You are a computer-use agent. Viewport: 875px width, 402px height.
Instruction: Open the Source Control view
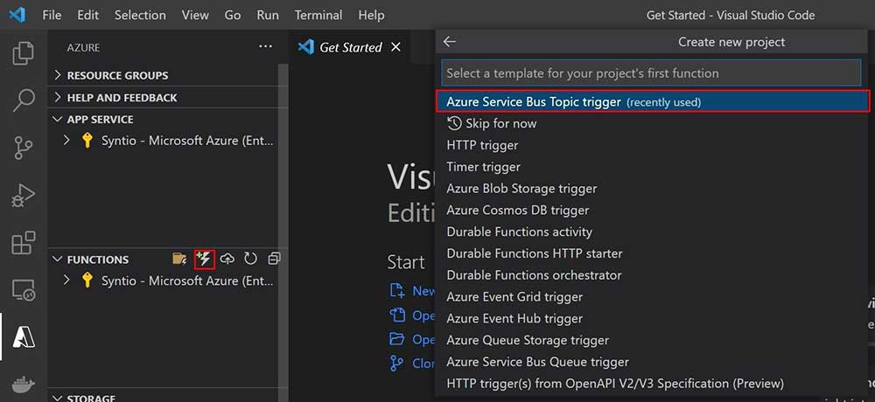pos(23,148)
